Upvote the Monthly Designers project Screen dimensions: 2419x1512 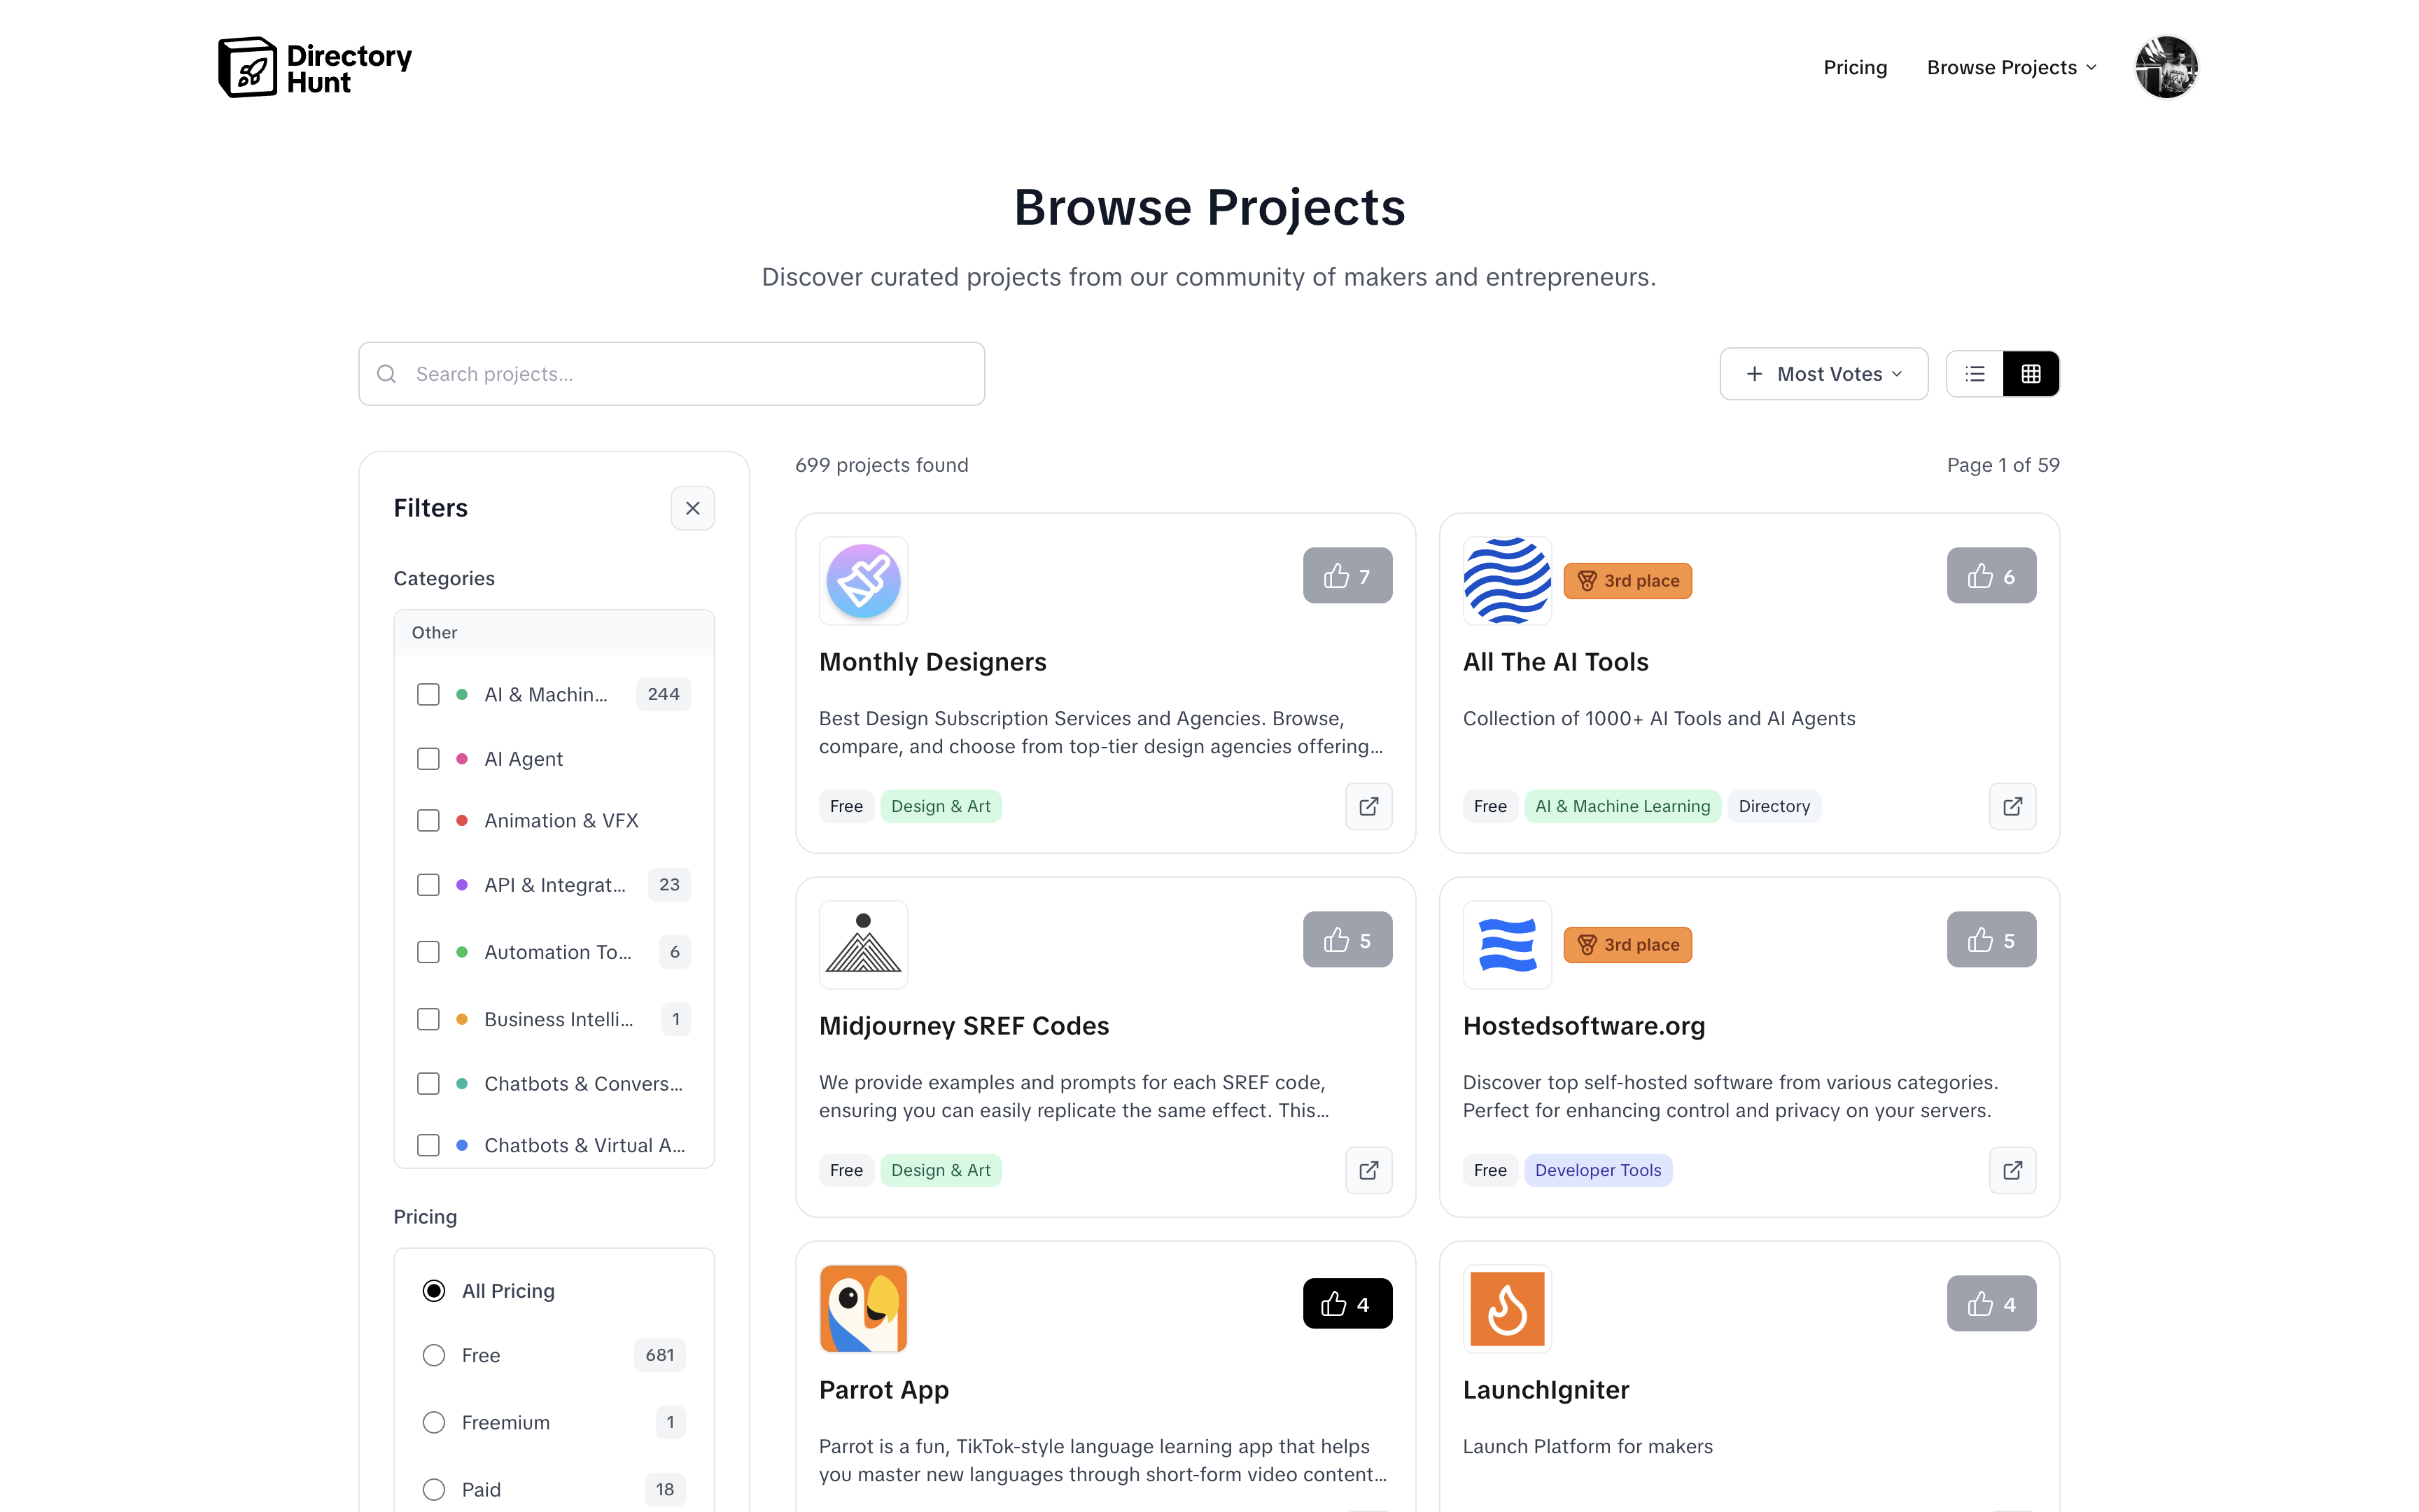click(x=1347, y=576)
